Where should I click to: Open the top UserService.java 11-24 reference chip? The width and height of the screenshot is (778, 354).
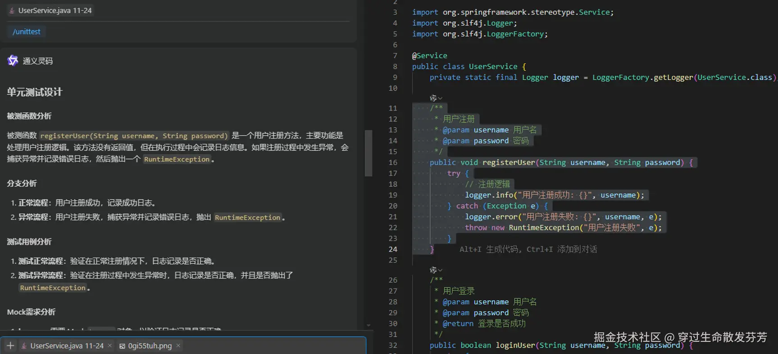50,10
